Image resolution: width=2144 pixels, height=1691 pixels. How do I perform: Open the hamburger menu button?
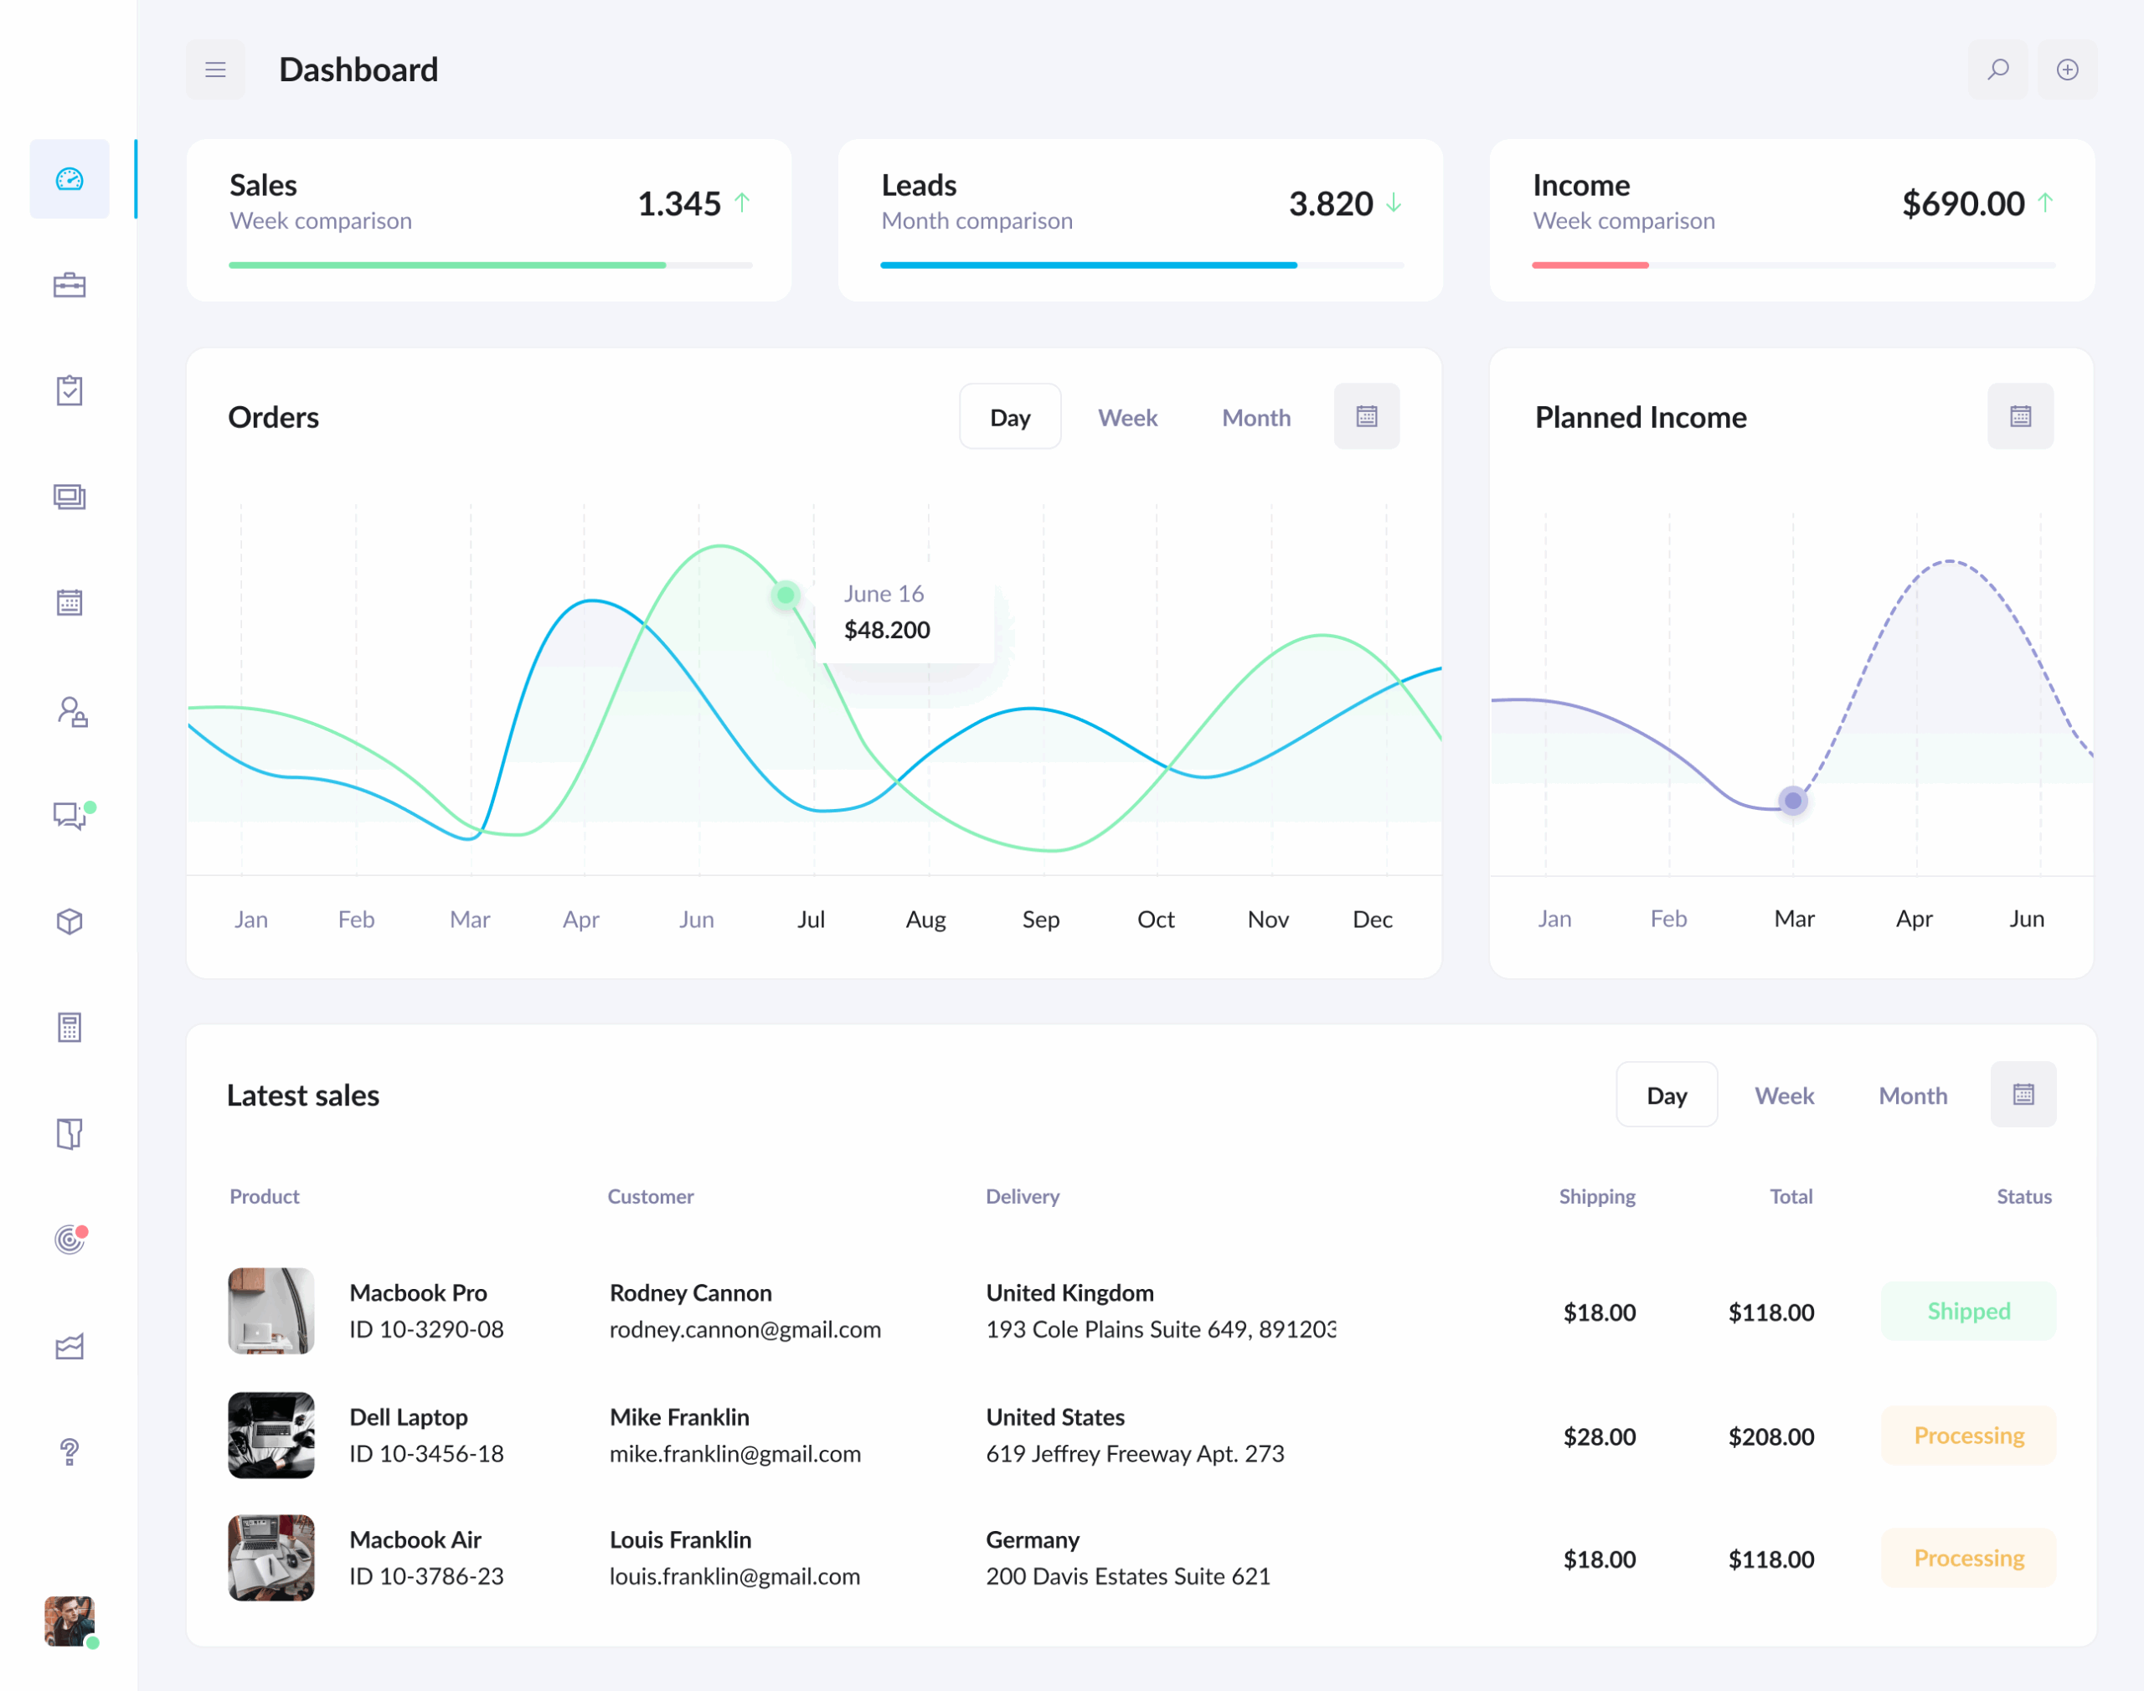214,70
